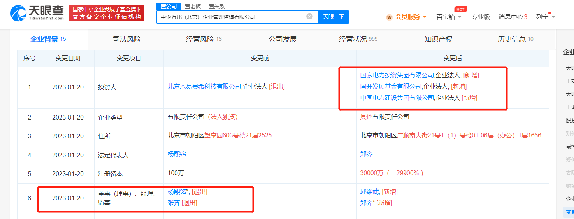Open 国开发展基金有限公司 link
This screenshot has height=219, width=574.
(391, 87)
